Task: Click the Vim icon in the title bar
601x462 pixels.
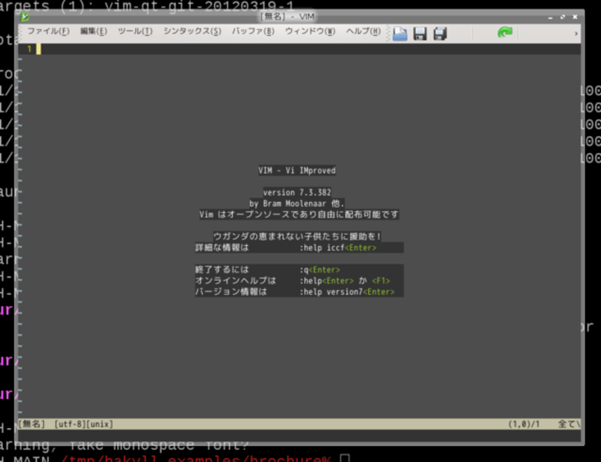Action: (25, 17)
